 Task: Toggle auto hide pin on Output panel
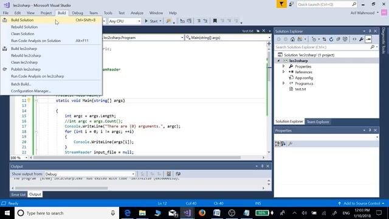coord(262,166)
